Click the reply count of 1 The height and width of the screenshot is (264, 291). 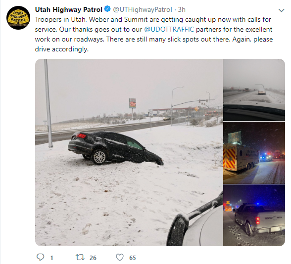pyautogui.click(x=51, y=258)
